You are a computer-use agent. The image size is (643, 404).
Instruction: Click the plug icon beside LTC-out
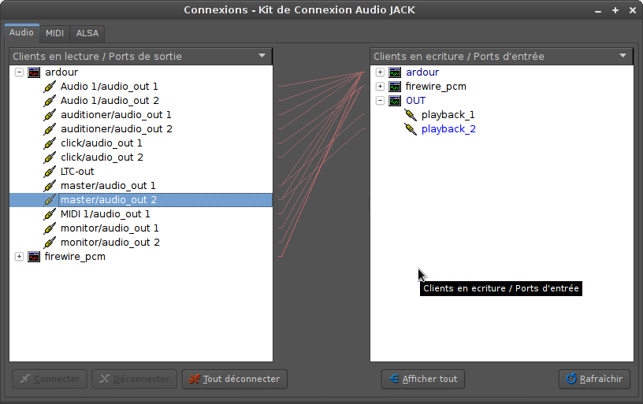tap(50, 172)
